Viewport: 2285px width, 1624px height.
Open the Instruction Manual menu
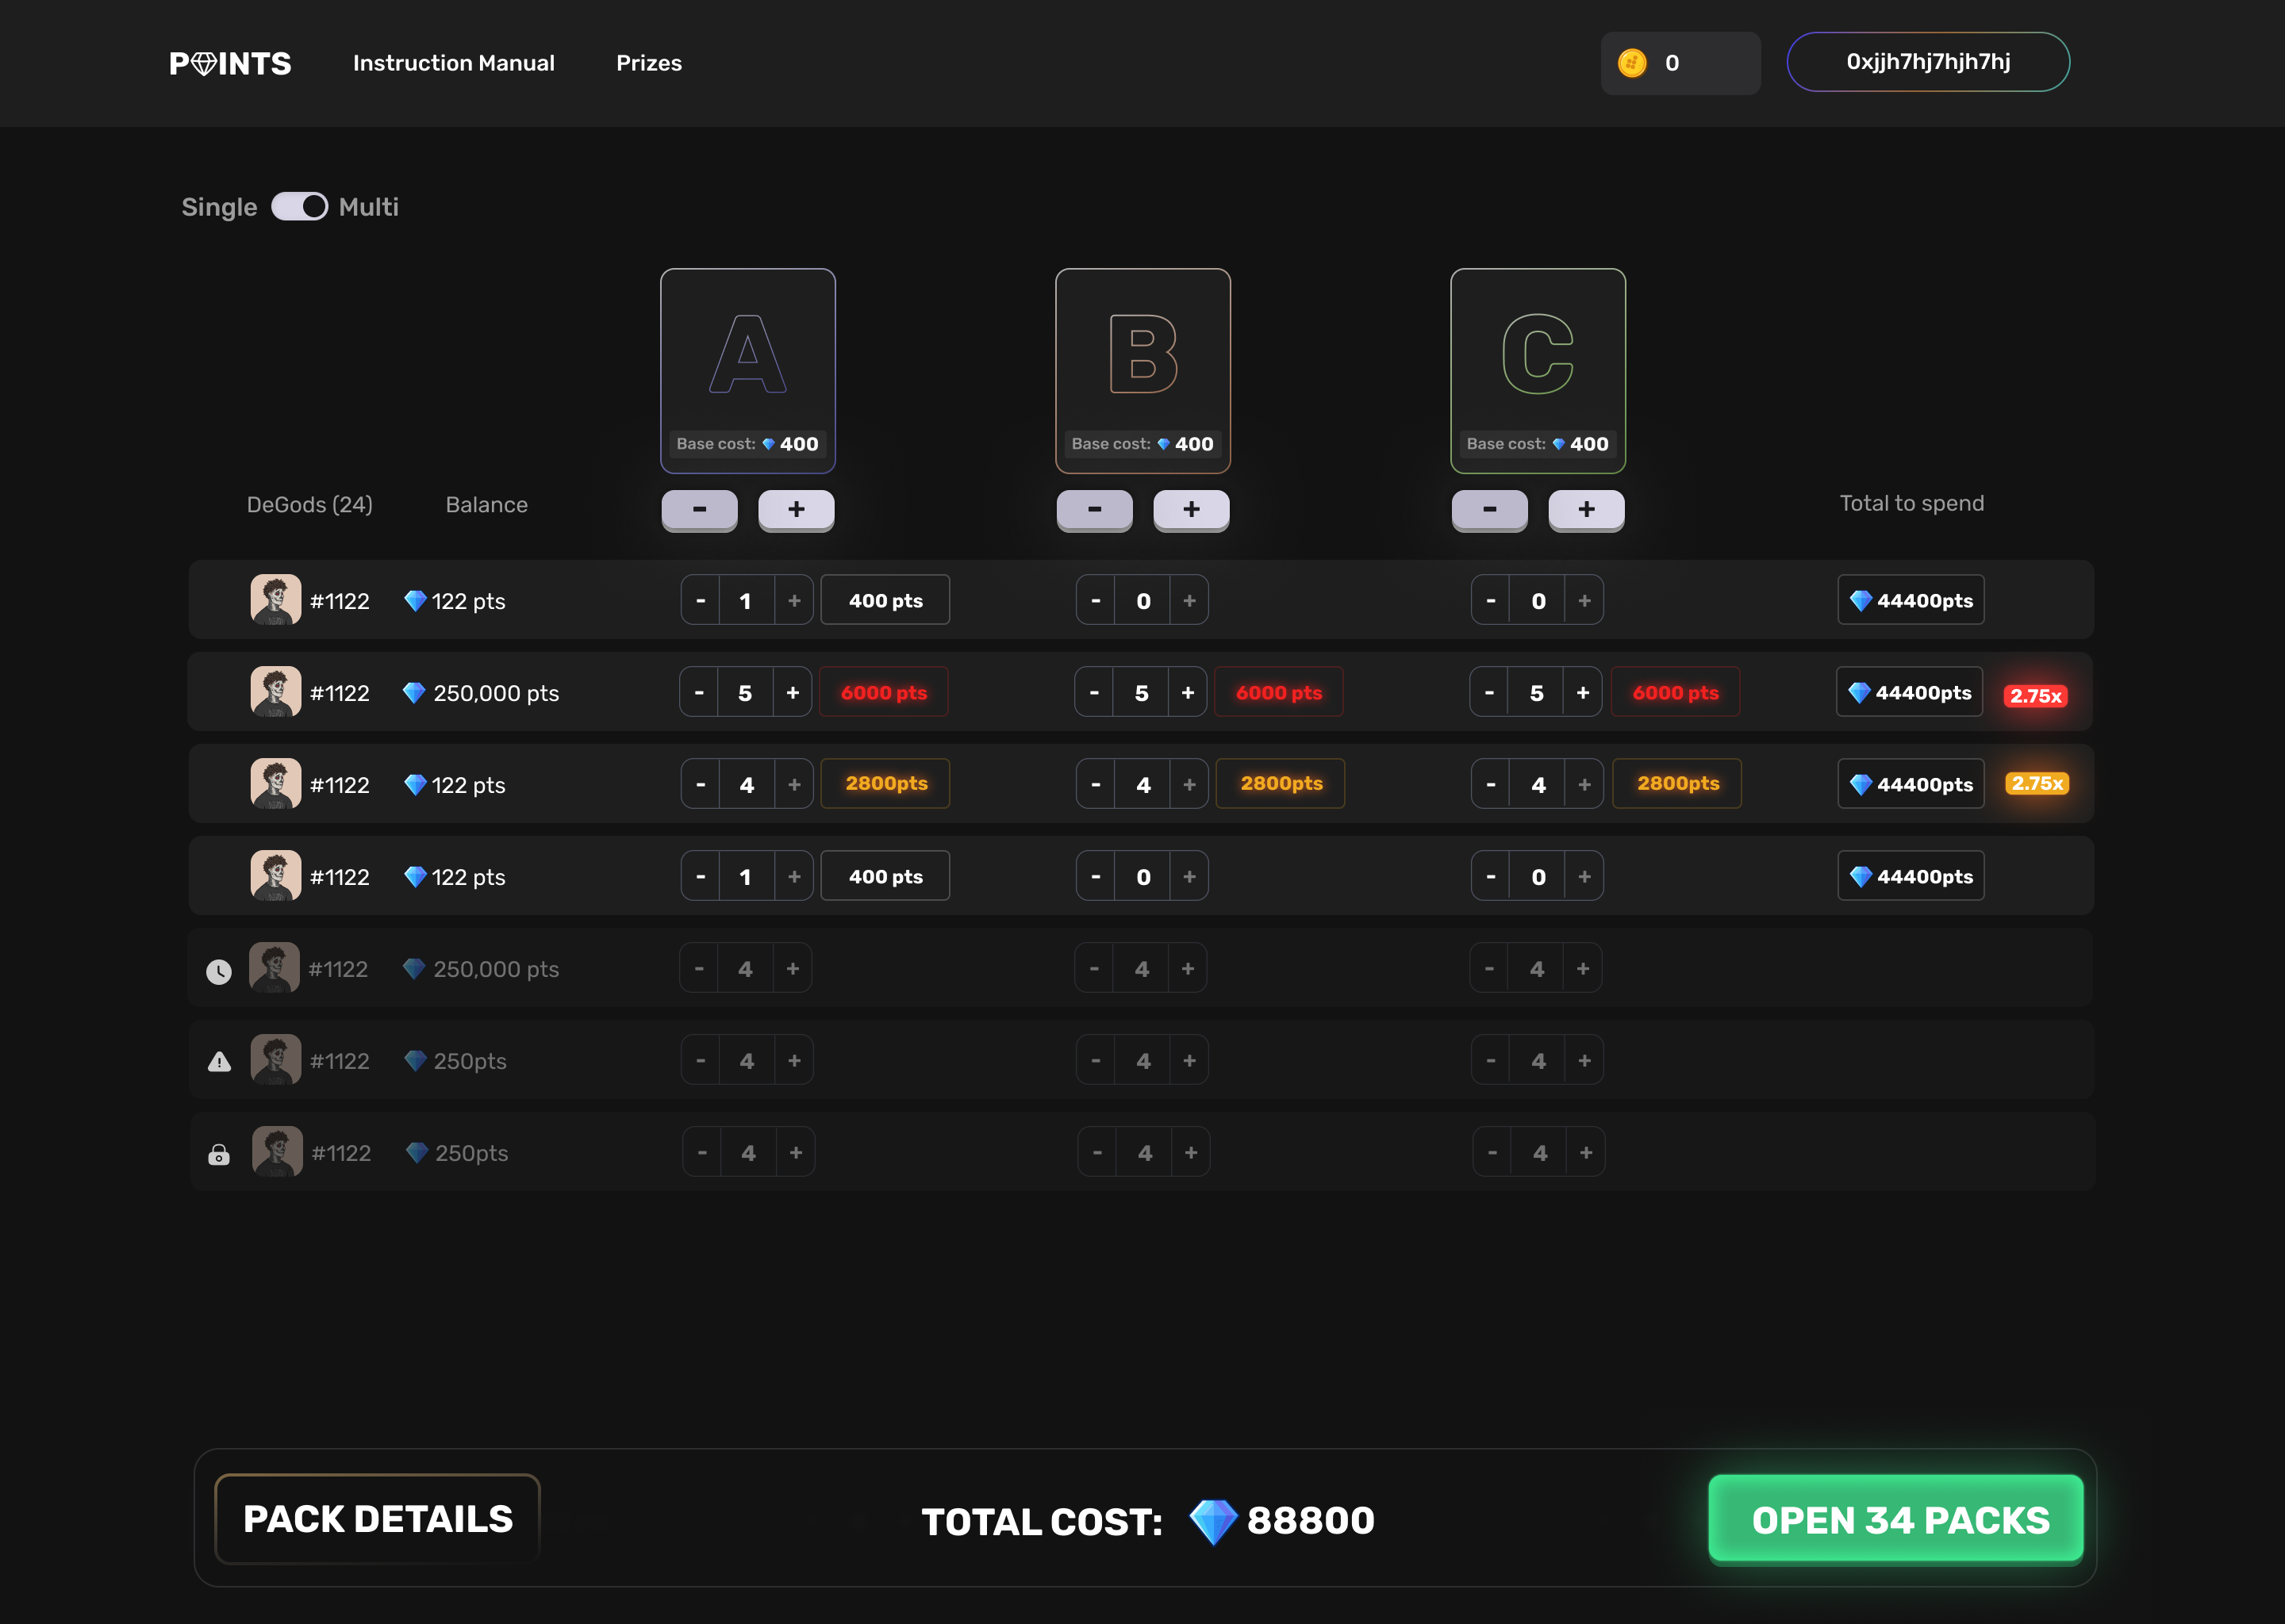(453, 63)
